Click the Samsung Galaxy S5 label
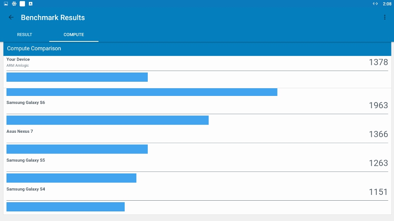 26,160
